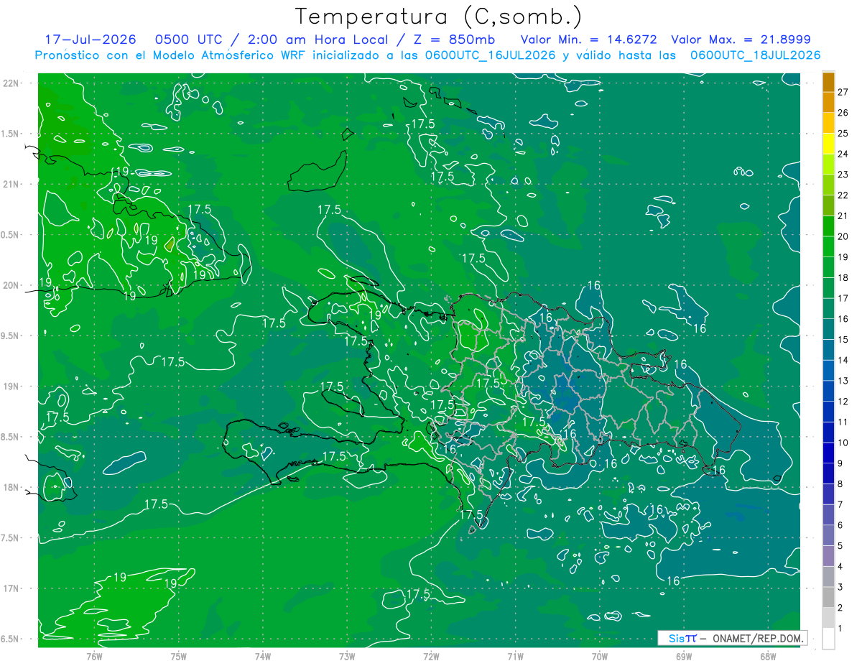Click the '72W' longitude axis label
The height and width of the screenshot is (666, 862).
coord(432,657)
